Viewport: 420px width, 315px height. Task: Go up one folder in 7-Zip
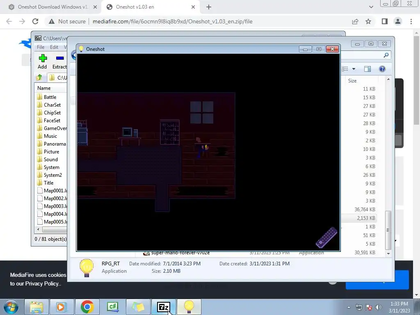coord(39,78)
